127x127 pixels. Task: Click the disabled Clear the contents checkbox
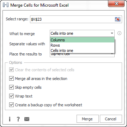point(11,70)
